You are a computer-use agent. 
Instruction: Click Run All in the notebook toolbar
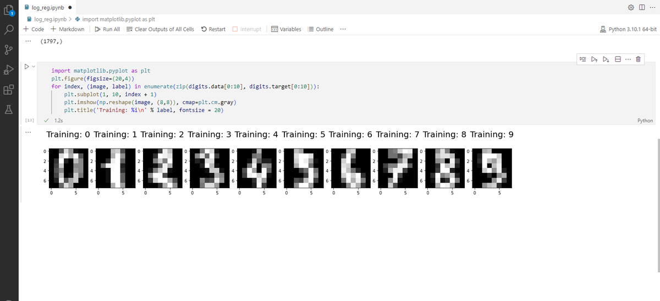(107, 29)
